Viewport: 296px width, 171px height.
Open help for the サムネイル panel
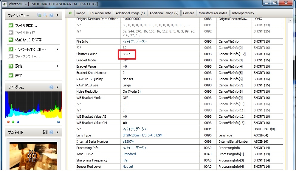pyautogui.click(x=51, y=132)
